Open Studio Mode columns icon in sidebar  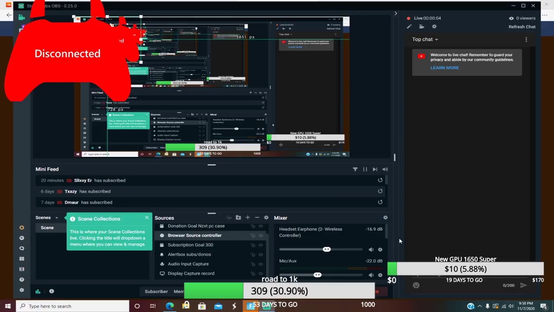[x=22, y=269]
